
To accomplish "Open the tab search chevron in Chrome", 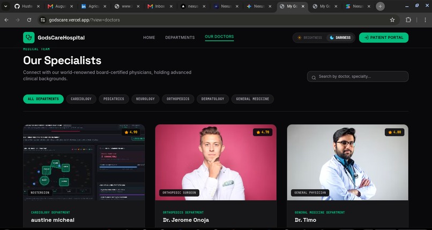I will tap(5, 6).
